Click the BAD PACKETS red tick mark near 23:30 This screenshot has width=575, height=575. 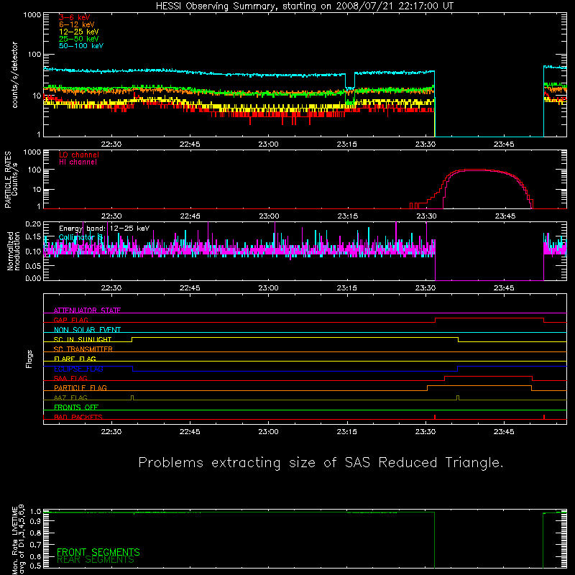click(x=435, y=417)
